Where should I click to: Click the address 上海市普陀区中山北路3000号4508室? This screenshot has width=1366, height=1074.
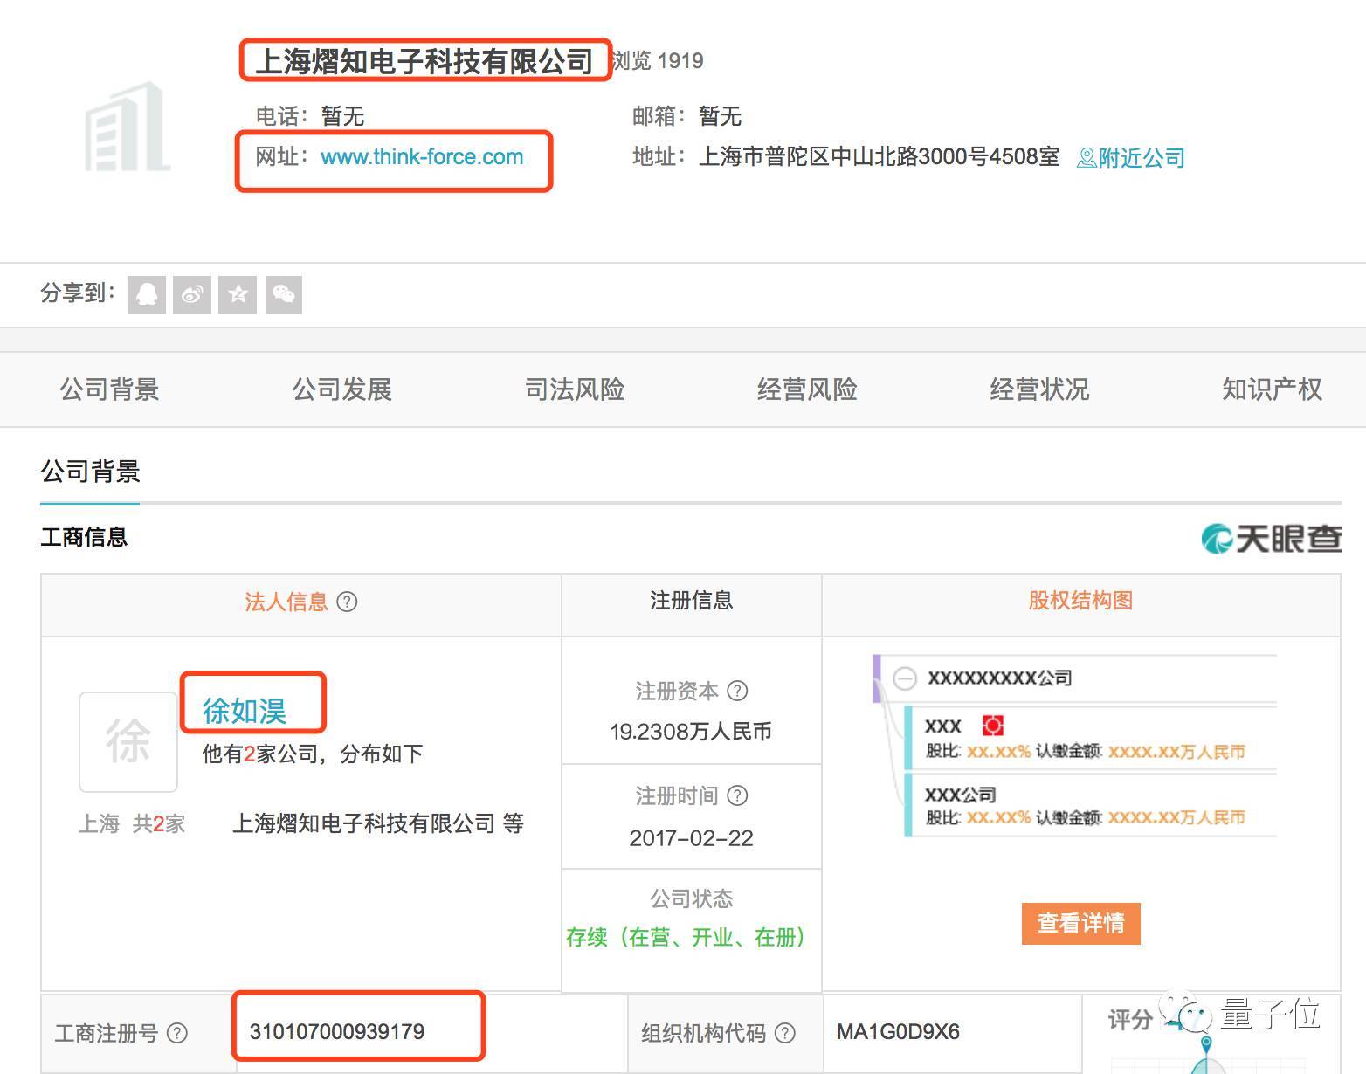click(879, 157)
